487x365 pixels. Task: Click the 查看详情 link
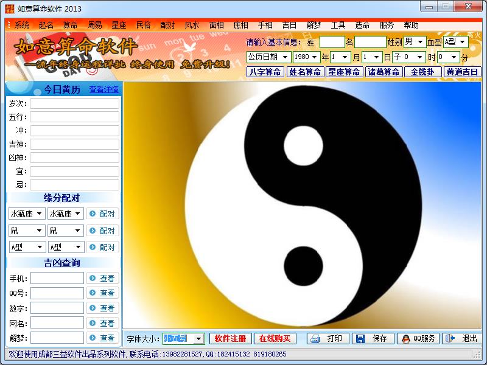point(104,89)
